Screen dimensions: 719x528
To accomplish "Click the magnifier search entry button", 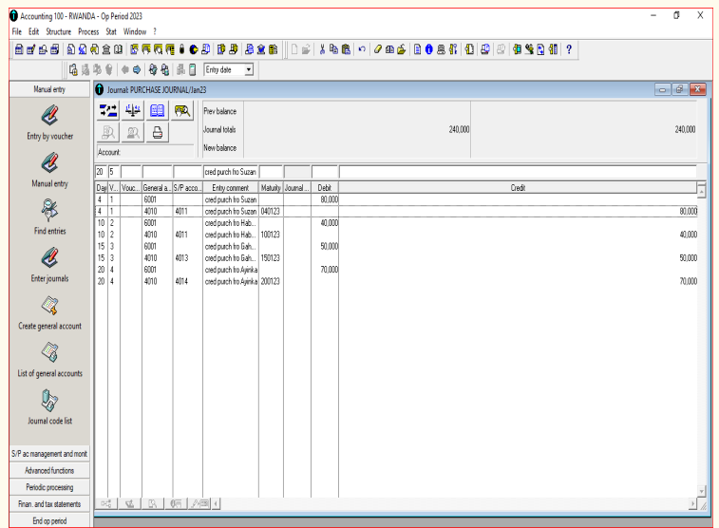I will pyautogui.click(x=182, y=110).
